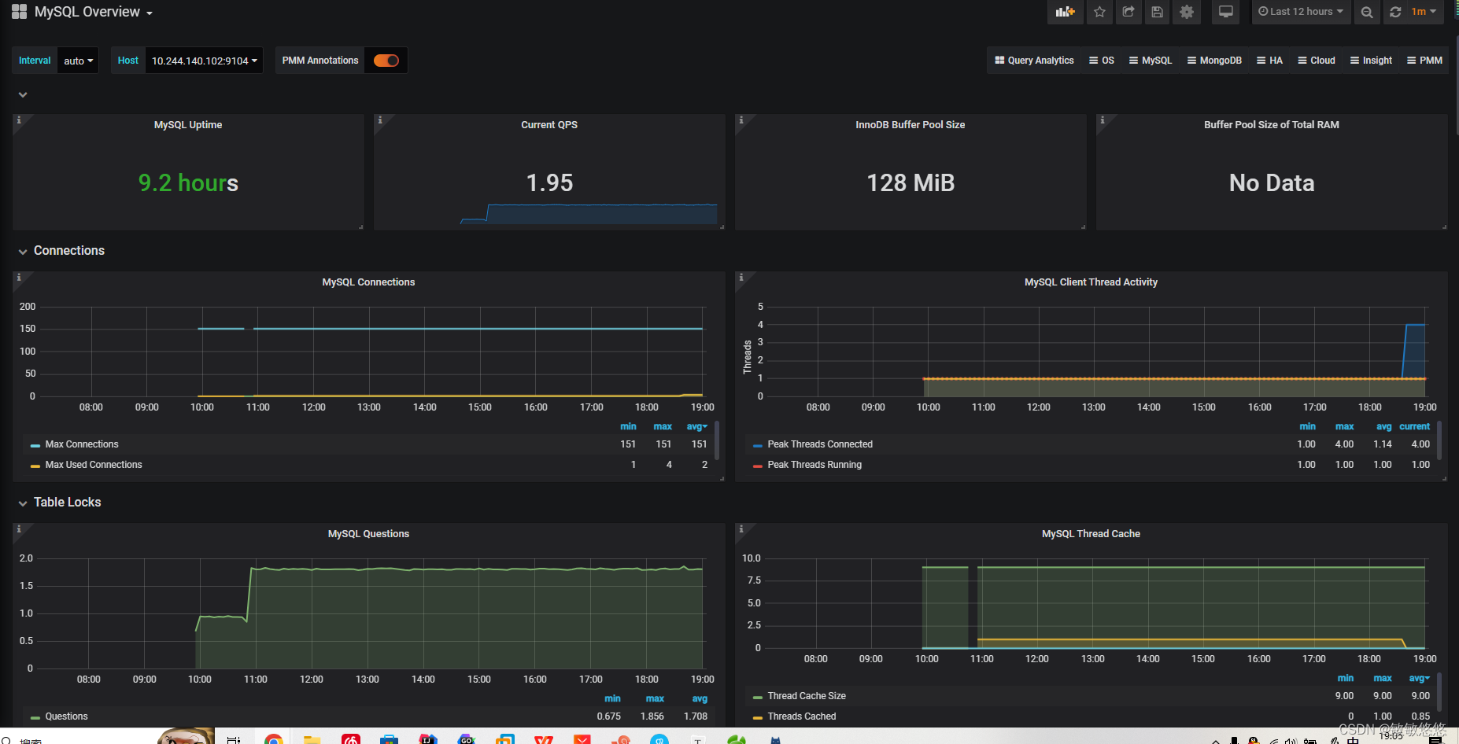Sort Thread Cache legend by avg
Image resolution: width=1459 pixels, height=744 pixels.
[1419, 679]
